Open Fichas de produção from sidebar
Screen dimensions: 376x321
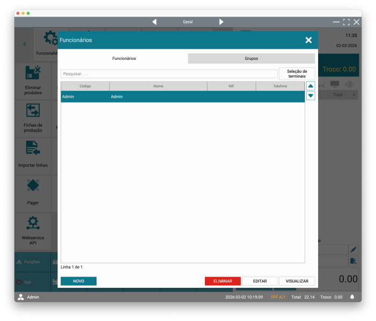pos(33,111)
